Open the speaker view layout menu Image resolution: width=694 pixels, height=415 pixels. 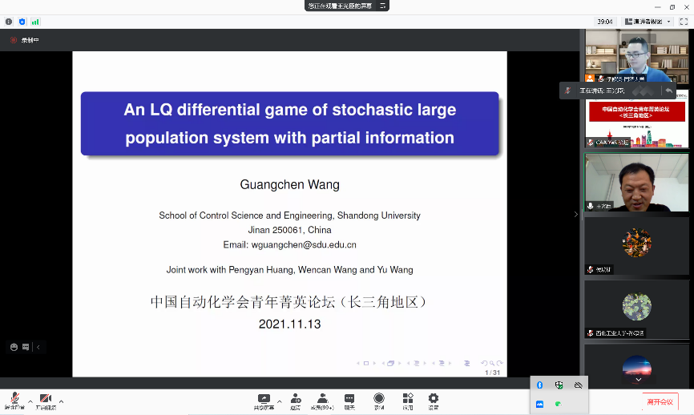(648, 22)
